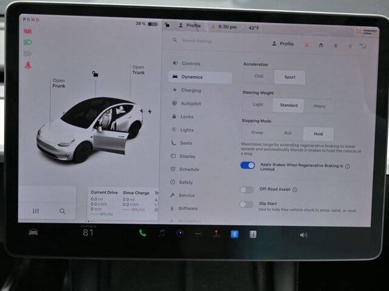Image resolution: width=389 pixels, height=291 pixels.
Task: Tap Open Frunk
Action: tap(59, 83)
